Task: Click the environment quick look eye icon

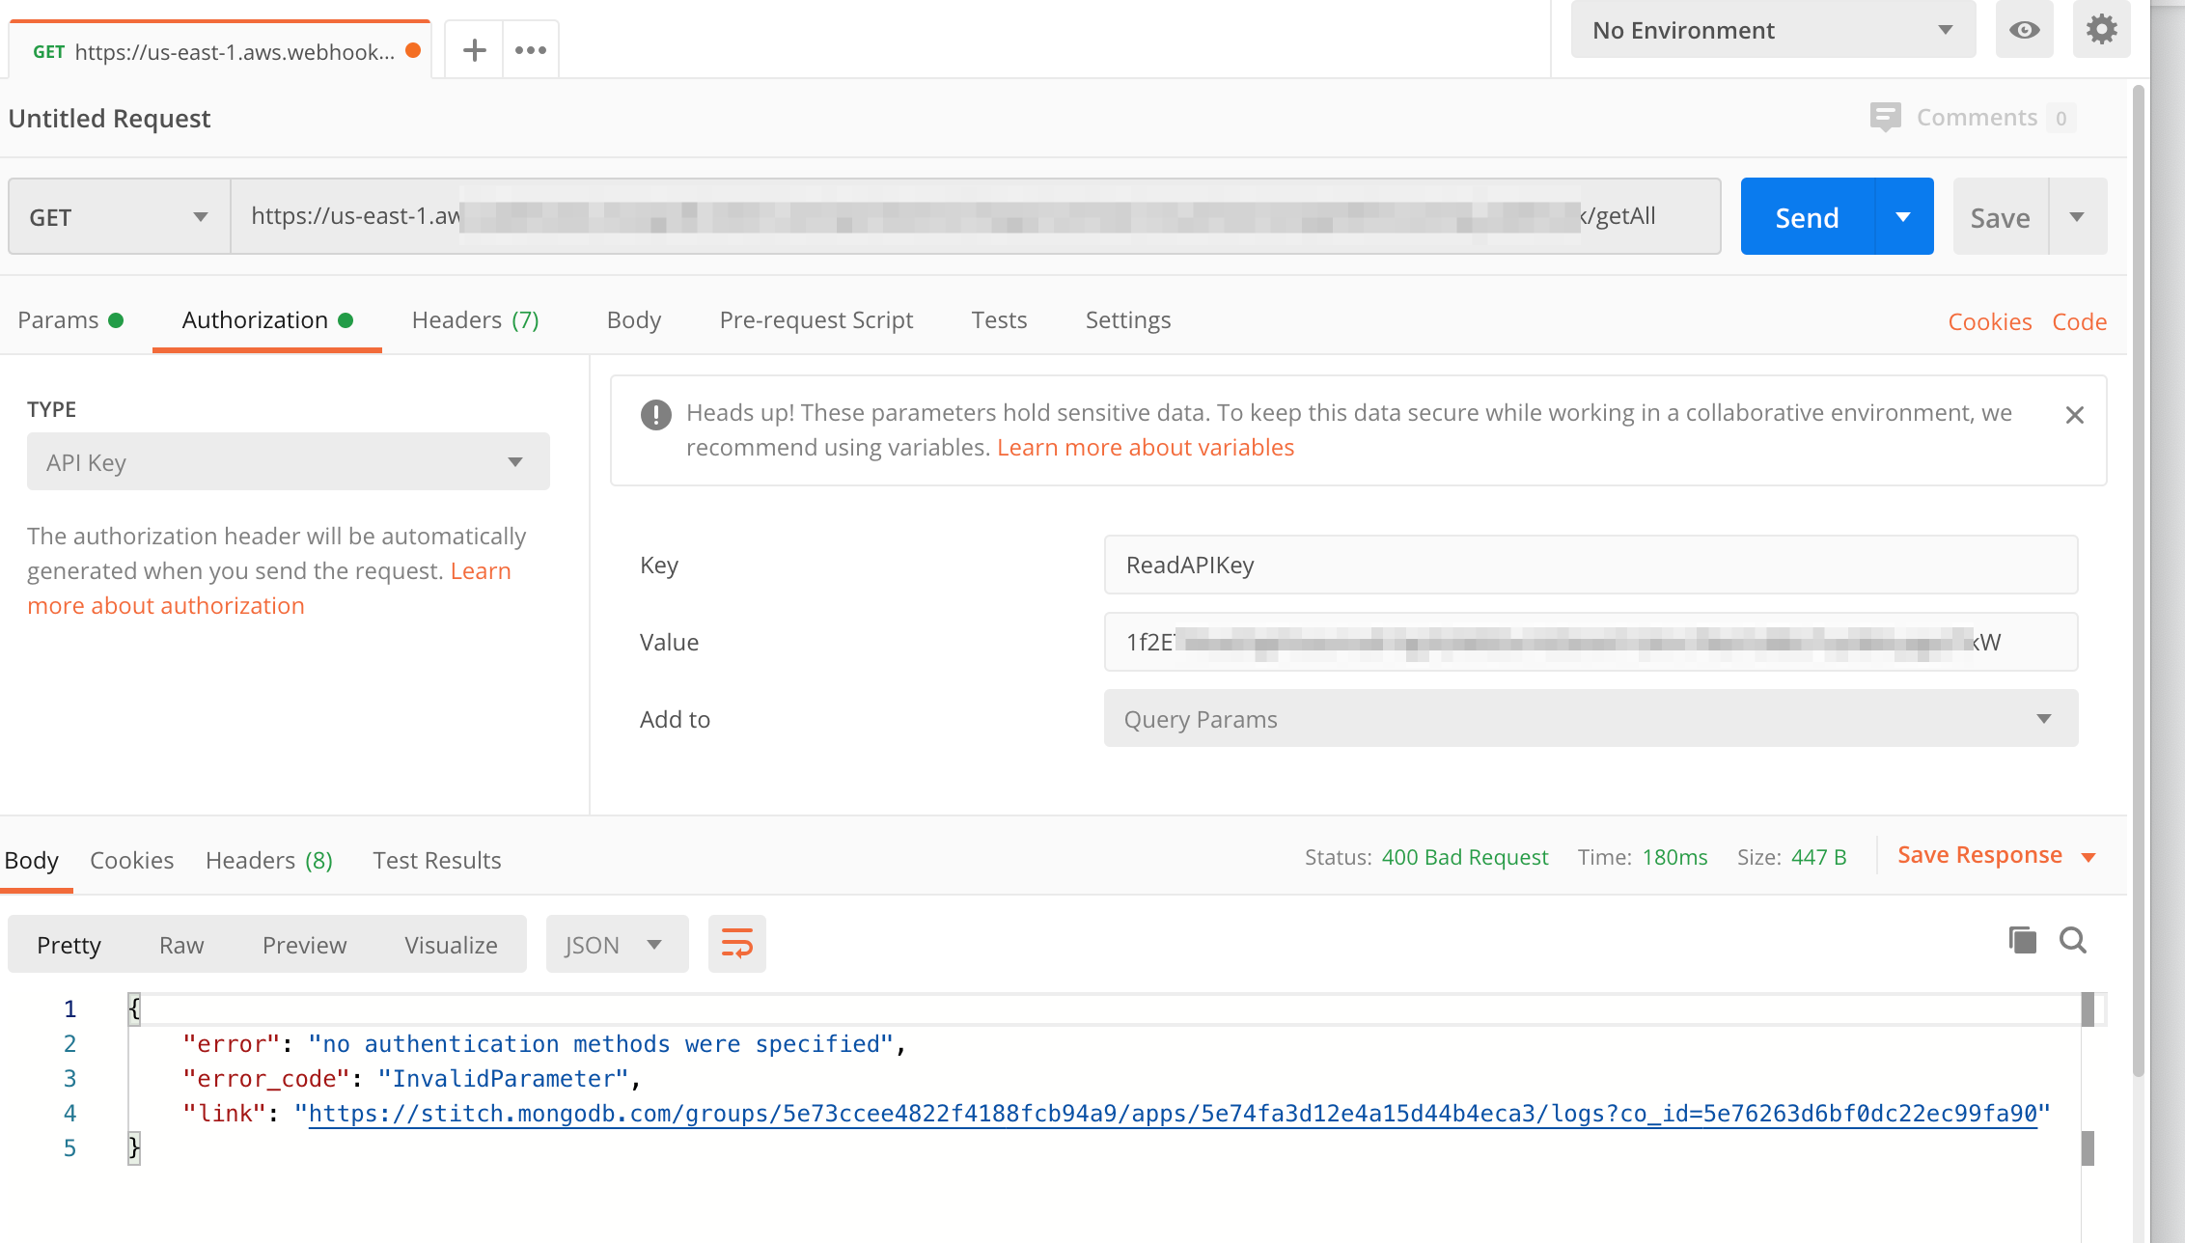Action: (x=2024, y=30)
